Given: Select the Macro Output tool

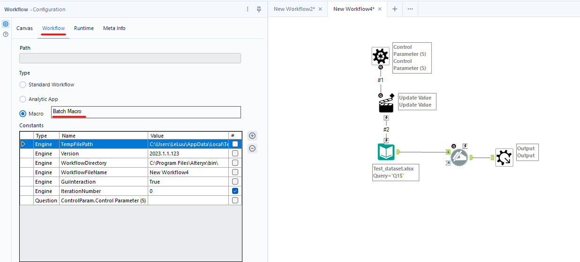Looking at the screenshot, I should point(504,157).
